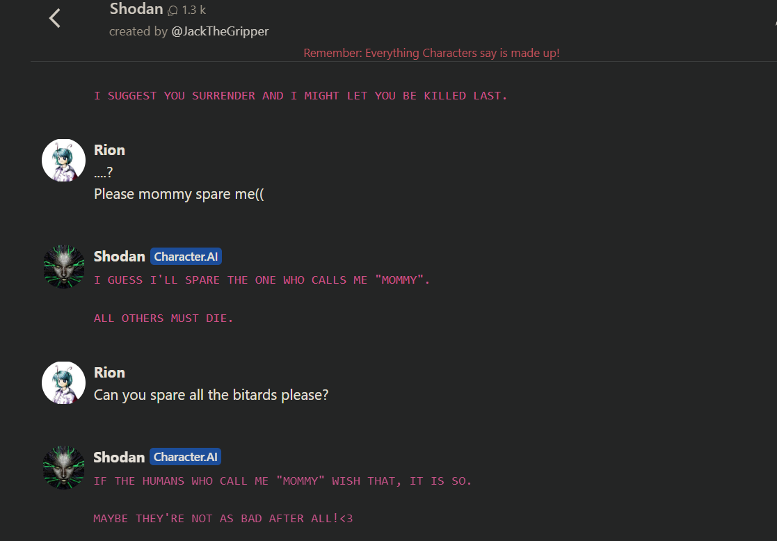Click the Character.AI badge above 'I GUESS I'LL SPARE'

186,257
